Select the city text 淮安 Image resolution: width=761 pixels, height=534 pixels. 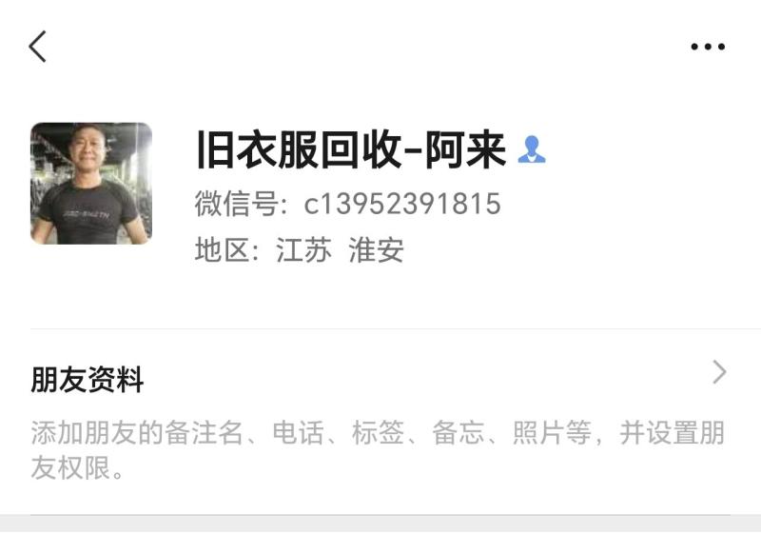[376, 250]
